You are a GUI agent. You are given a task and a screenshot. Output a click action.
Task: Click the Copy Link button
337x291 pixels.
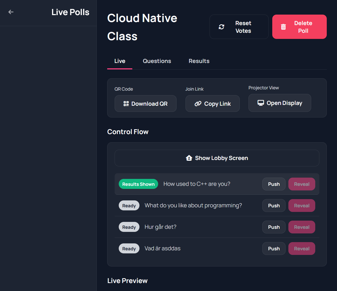click(x=212, y=103)
